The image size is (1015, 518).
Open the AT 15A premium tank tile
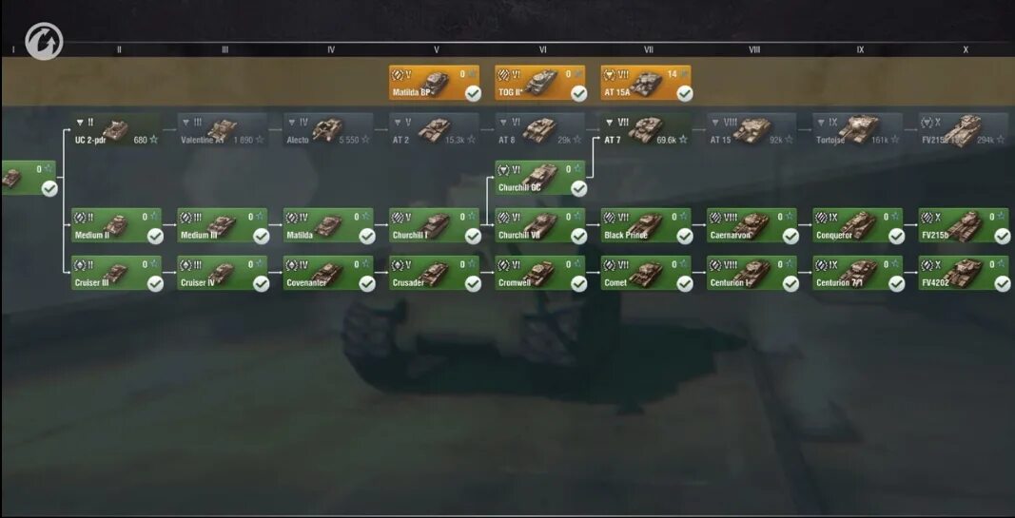(646, 83)
